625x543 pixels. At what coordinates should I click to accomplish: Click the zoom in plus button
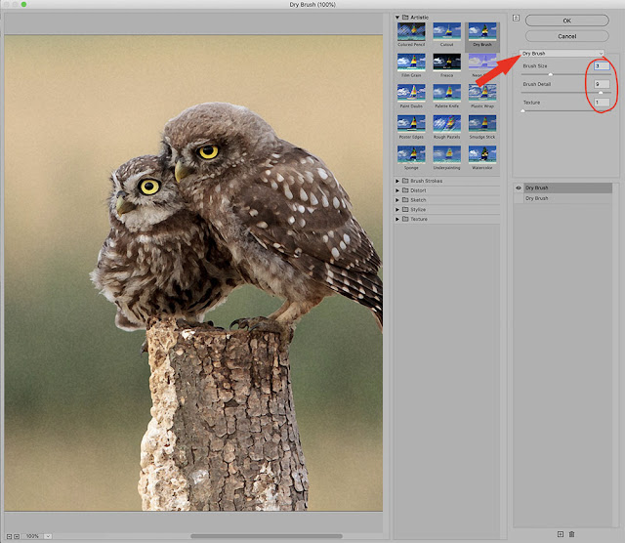[17, 536]
